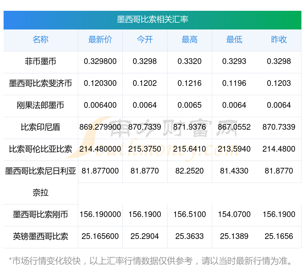Click open value 0.1202
The width and height of the screenshot is (305, 272).
coord(145,83)
